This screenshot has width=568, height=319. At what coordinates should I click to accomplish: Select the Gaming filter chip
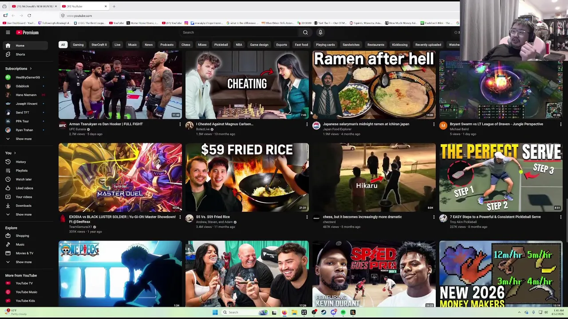coord(78,45)
